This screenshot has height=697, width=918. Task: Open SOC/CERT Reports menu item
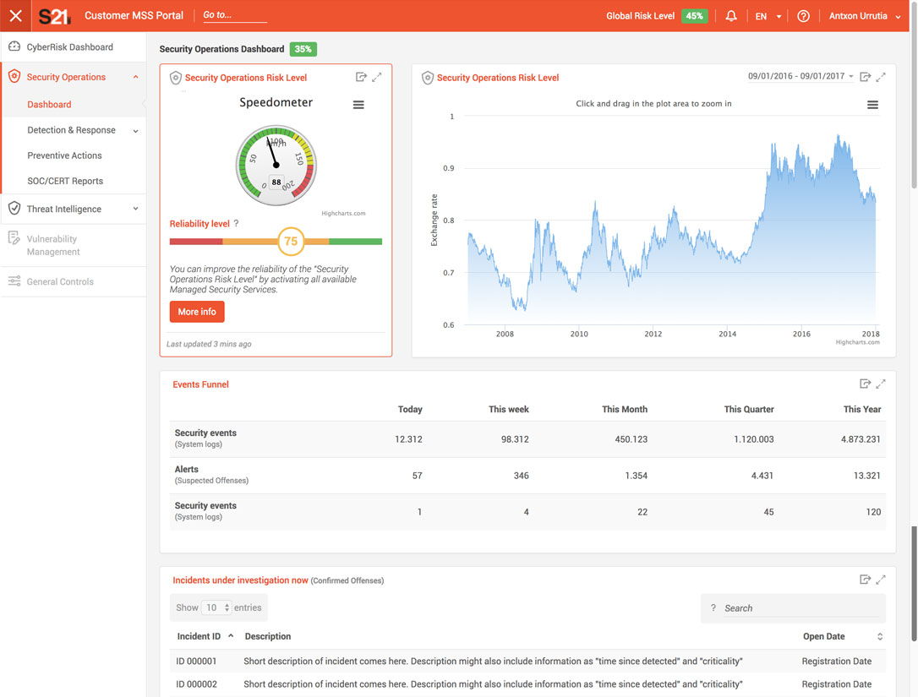[x=65, y=181]
